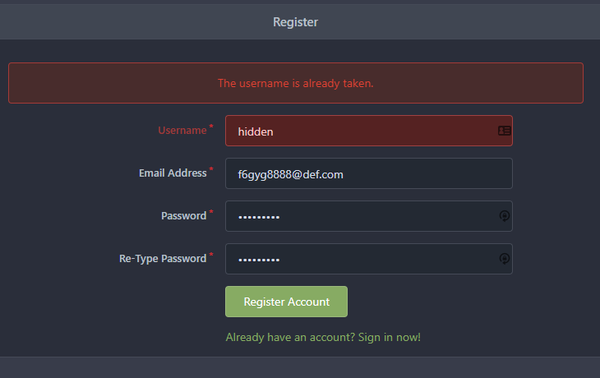Click the red asterisk beside Username label

point(211,126)
